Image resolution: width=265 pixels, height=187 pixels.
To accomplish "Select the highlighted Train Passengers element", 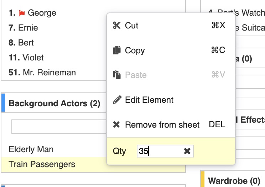I will coord(42,164).
